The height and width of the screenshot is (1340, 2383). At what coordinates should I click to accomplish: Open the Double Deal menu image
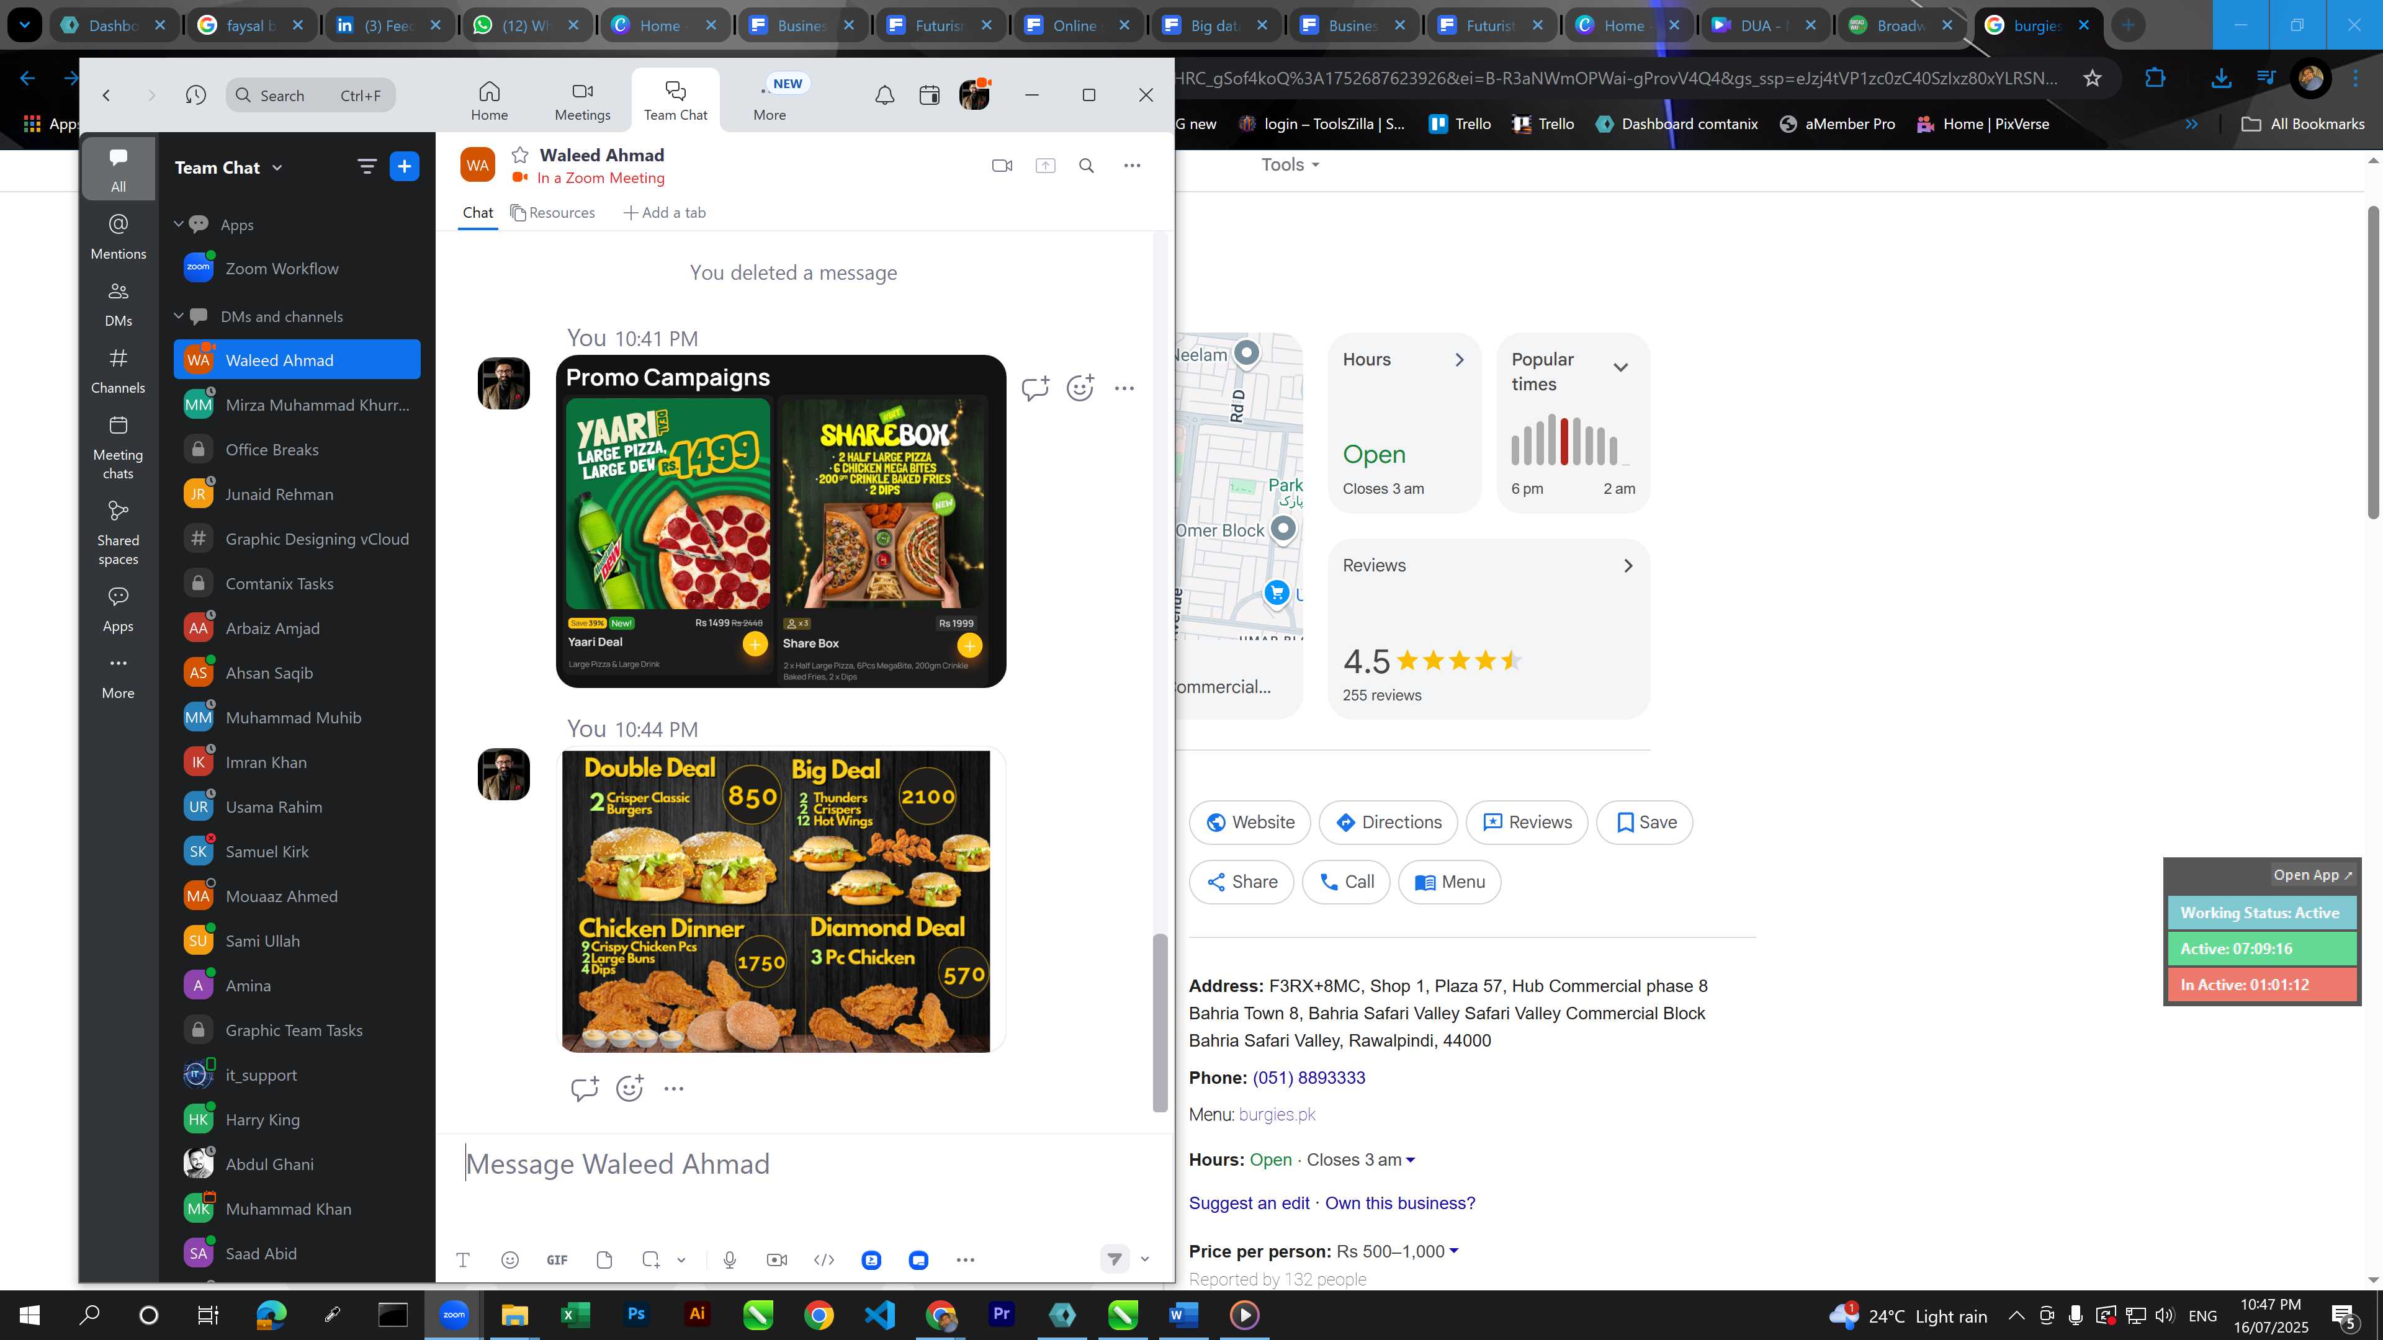pos(775,901)
